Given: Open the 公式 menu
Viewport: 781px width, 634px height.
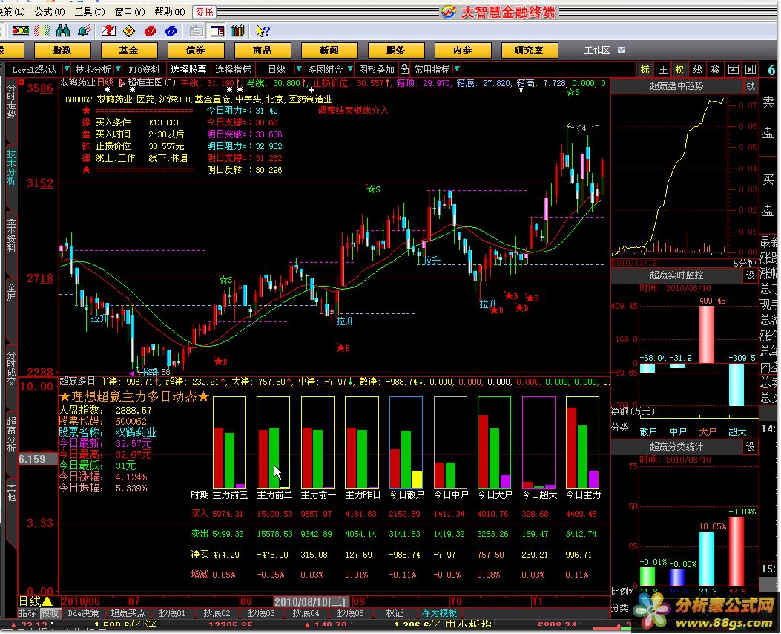Looking at the screenshot, I should point(49,11).
